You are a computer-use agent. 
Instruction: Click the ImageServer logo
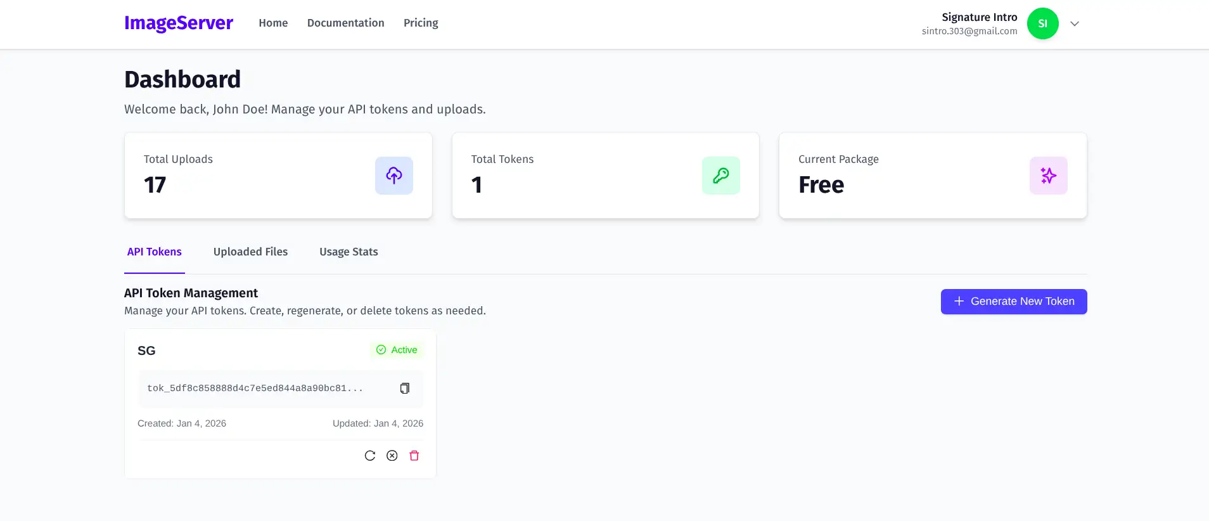179,23
